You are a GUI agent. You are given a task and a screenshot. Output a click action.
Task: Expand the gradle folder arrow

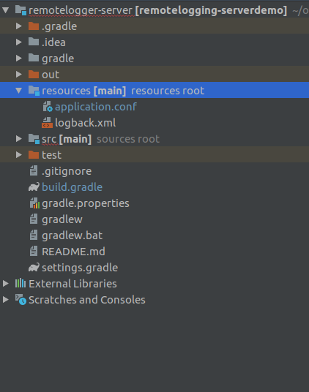pyautogui.click(x=19, y=59)
